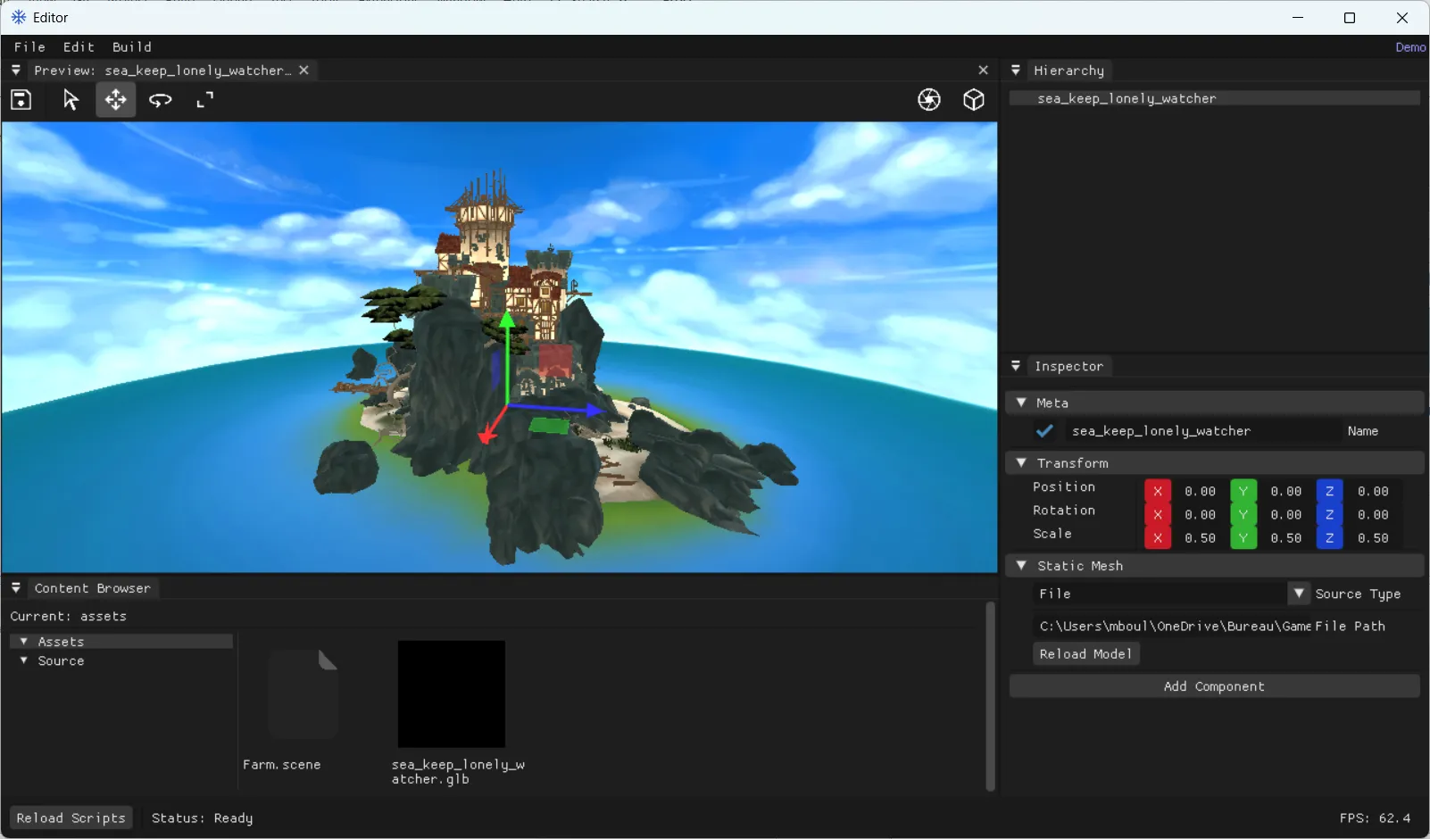Choose the rotate tool icon
1430x839 pixels.
click(x=161, y=100)
